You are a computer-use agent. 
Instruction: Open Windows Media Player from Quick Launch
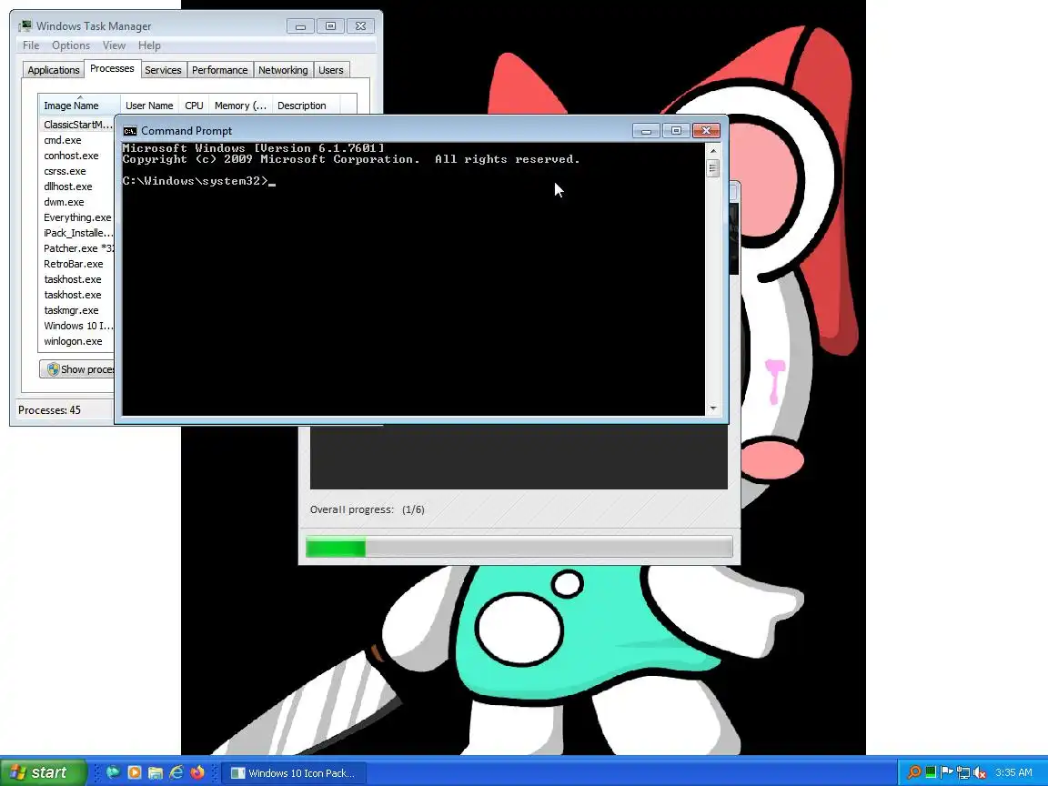(x=135, y=772)
